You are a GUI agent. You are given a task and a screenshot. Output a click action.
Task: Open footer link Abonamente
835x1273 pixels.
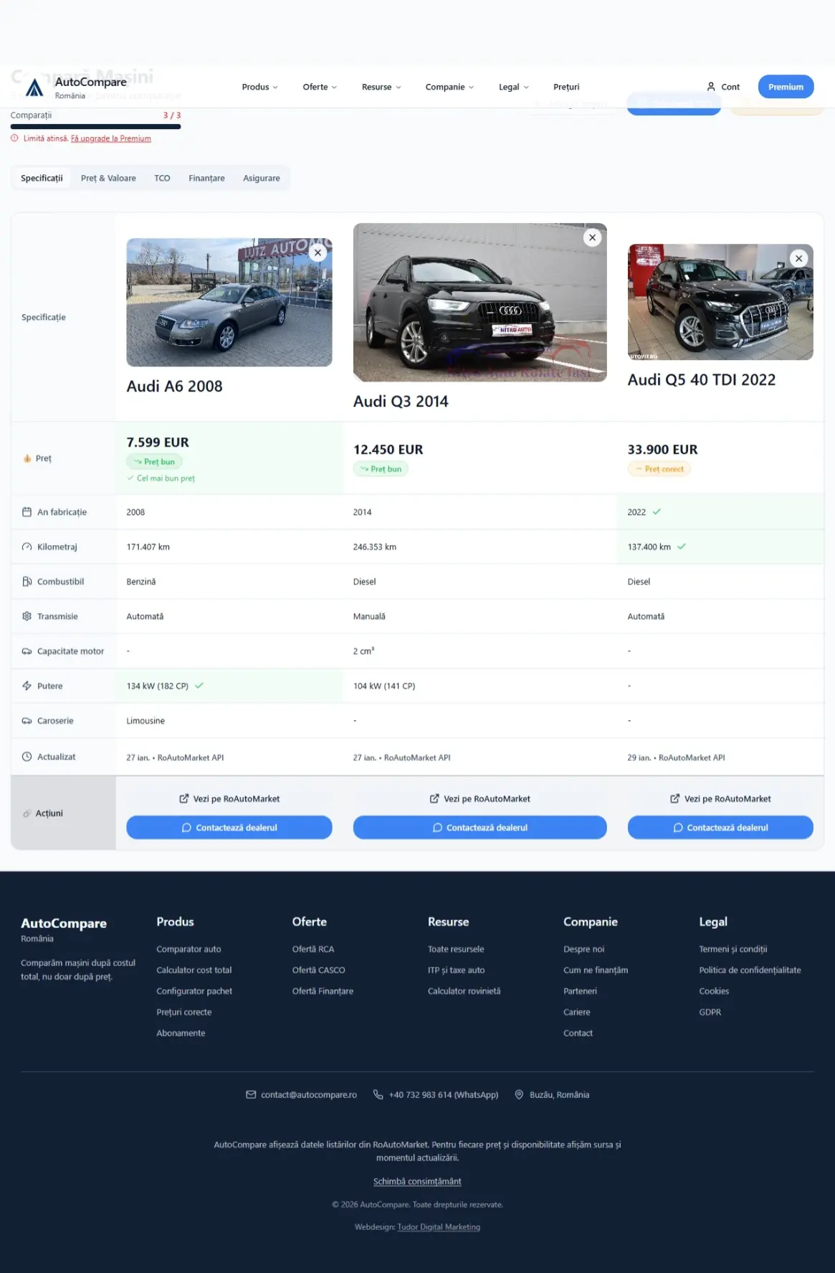181,1033
